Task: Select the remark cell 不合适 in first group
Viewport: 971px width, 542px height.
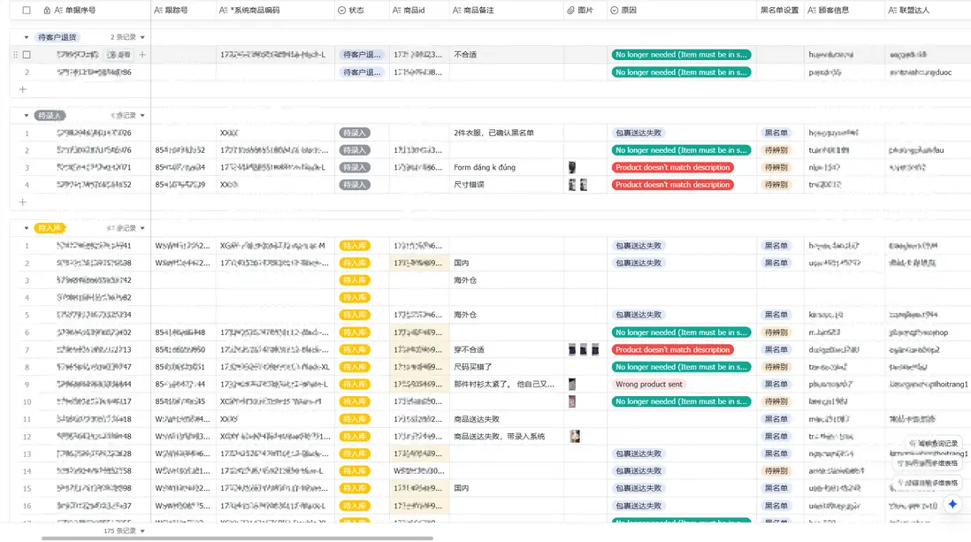Action: tap(507, 55)
